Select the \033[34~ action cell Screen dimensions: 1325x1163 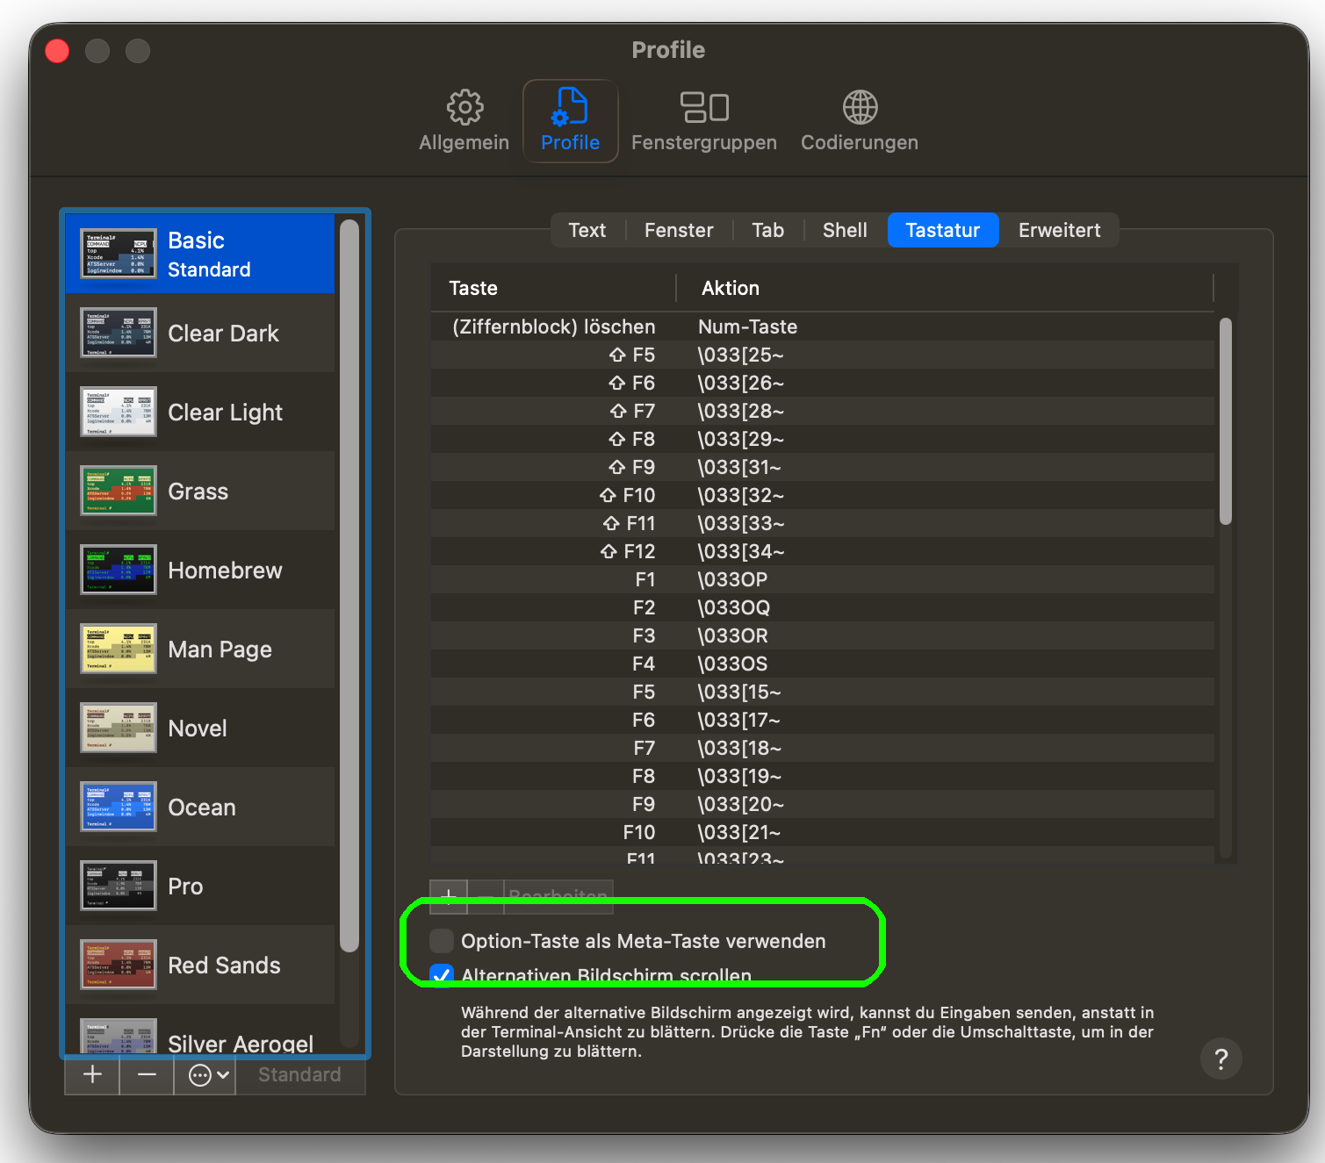741,551
